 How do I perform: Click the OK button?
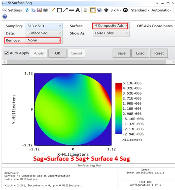[x=57, y=53]
